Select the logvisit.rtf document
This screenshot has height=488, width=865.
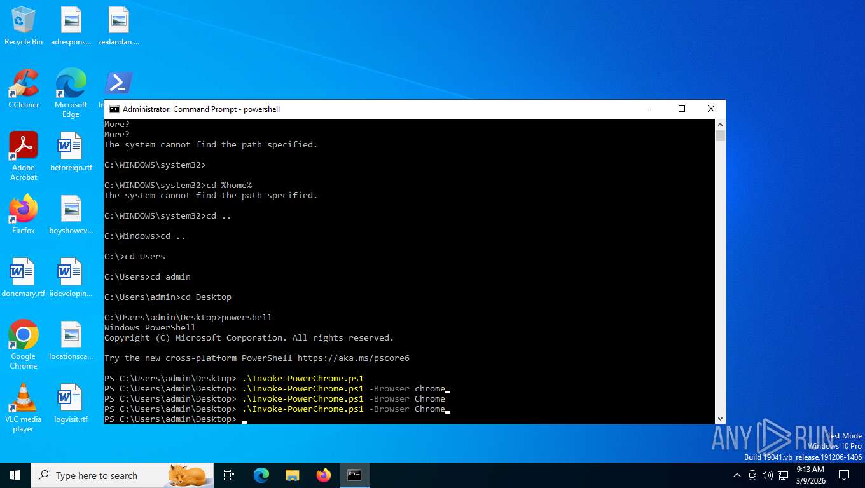click(71, 403)
